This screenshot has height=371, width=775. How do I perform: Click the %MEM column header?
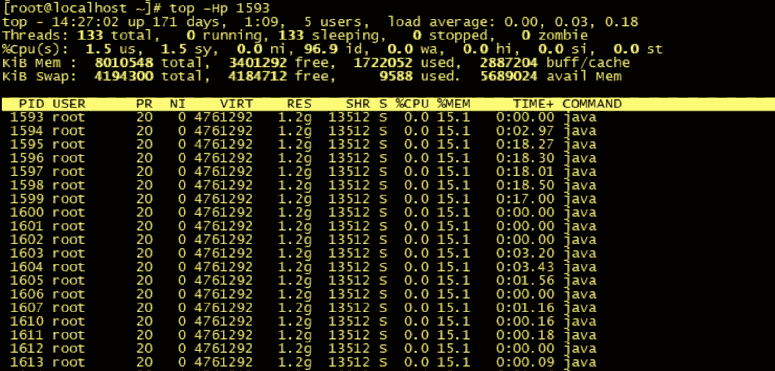click(454, 104)
